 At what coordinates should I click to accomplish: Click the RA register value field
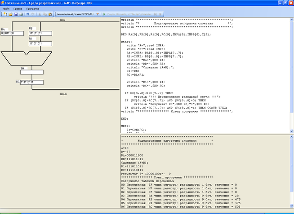click(12, 34)
